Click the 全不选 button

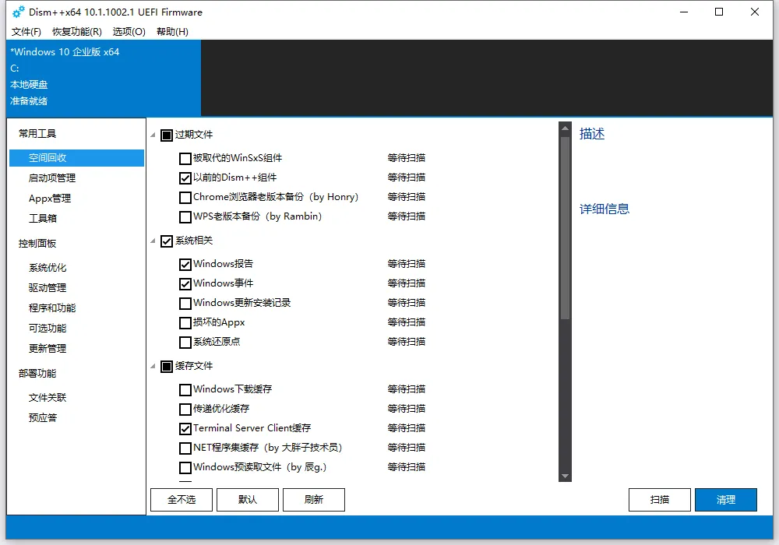pyautogui.click(x=182, y=499)
